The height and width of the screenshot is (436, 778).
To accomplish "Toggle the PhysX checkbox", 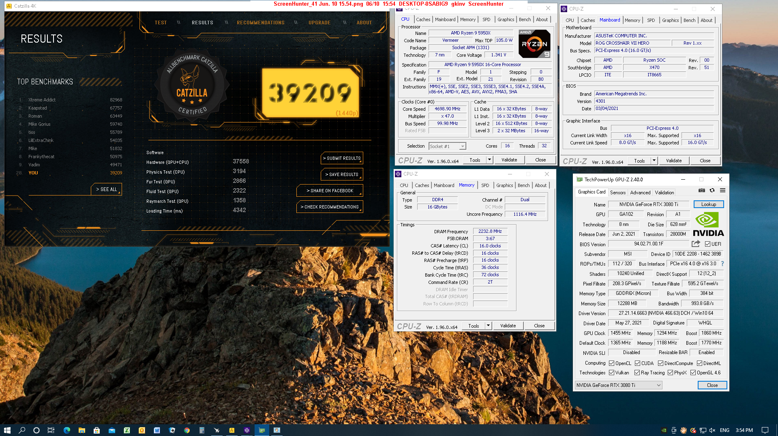I will pos(670,373).
